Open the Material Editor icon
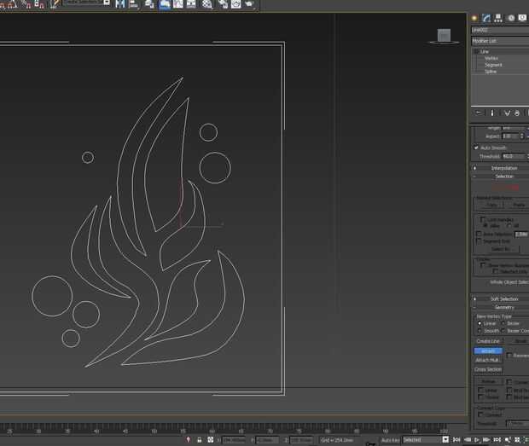Screen dimensions: 529x446 206,3
